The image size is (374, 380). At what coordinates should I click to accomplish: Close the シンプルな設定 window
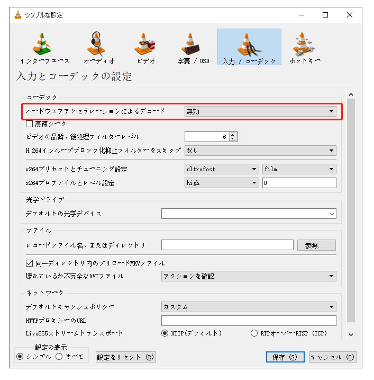pos(349,15)
